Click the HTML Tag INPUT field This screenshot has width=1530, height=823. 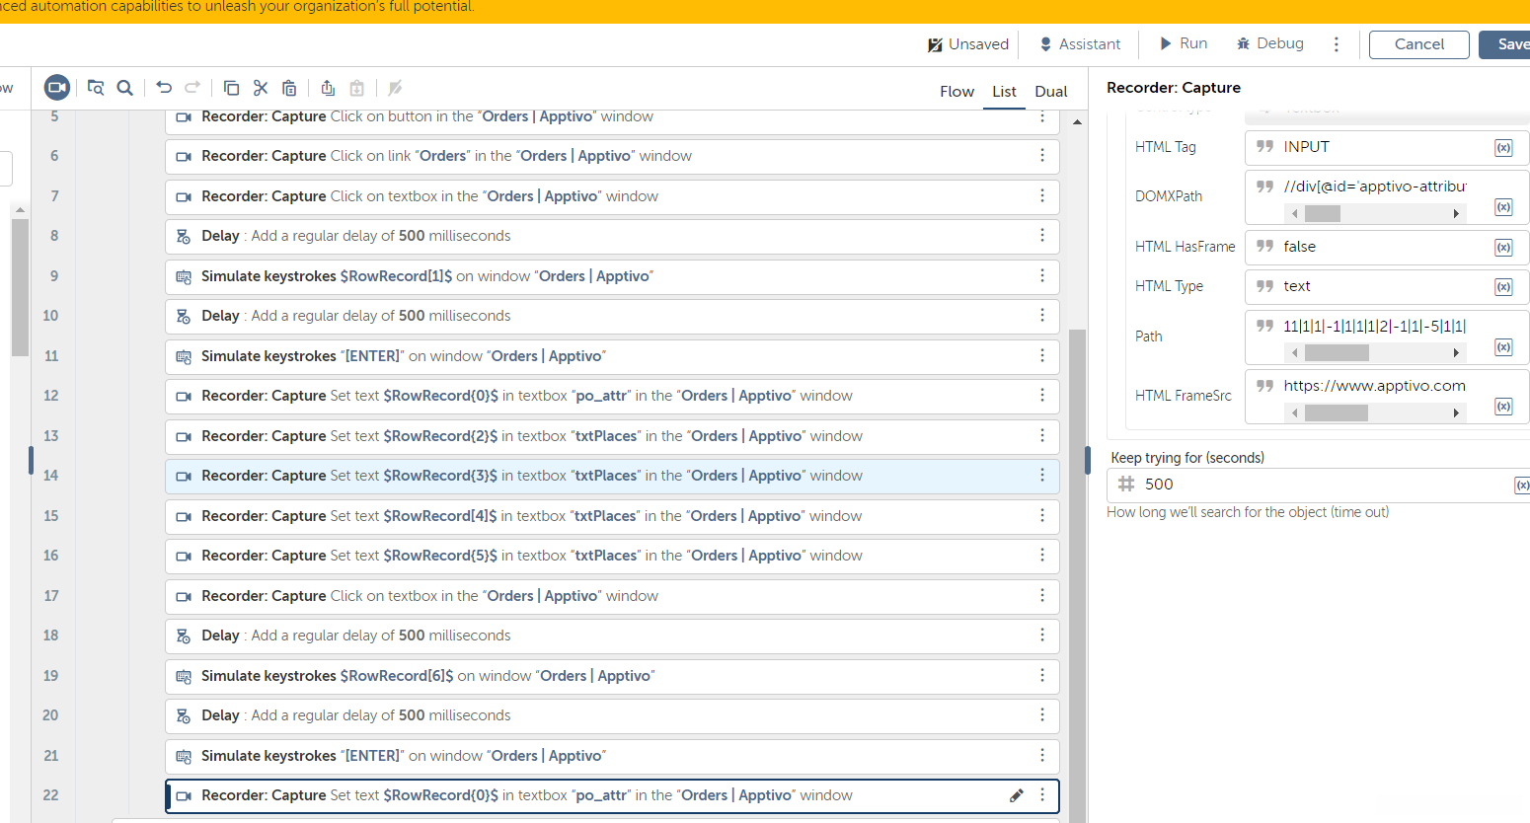[1387, 147]
